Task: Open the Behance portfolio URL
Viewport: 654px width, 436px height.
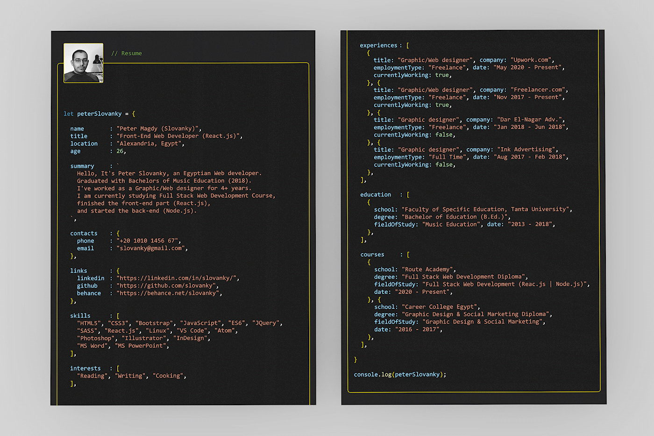Action: coord(168,293)
